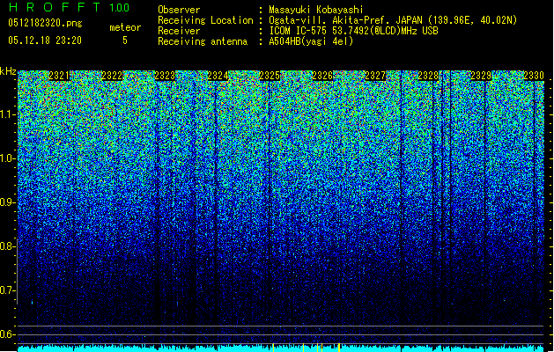554x352 pixels.
Task: Click the Receiving Location label
Action: click(x=205, y=20)
